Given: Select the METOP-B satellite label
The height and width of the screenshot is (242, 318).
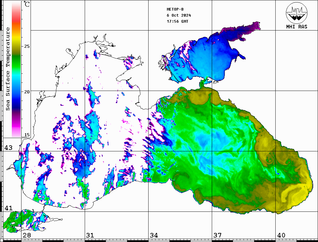Looking at the screenshot, I should (x=175, y=9).
